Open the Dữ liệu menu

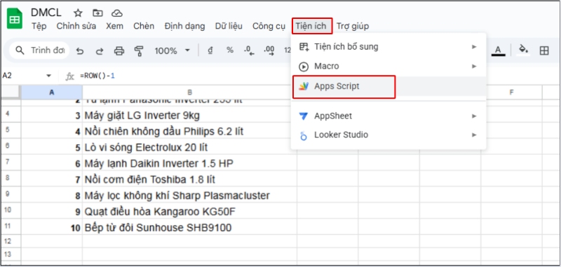tap(229, 26)
